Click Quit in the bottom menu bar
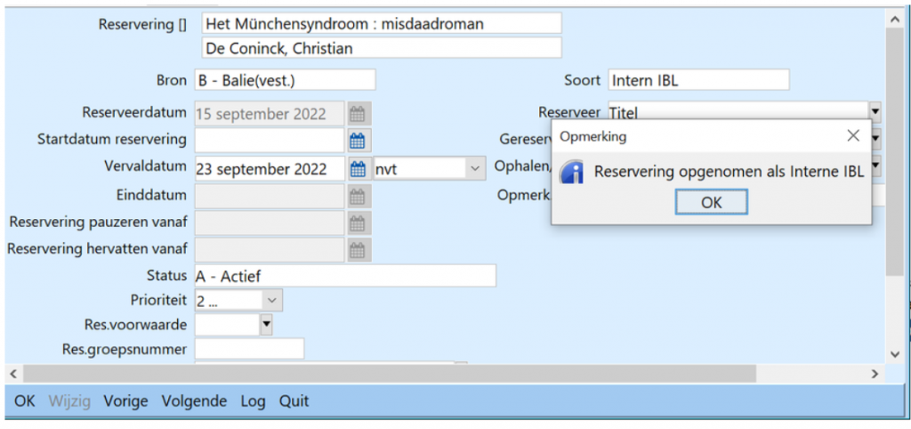This screenshot has width=911, height=429. click(x=294, y=401)
